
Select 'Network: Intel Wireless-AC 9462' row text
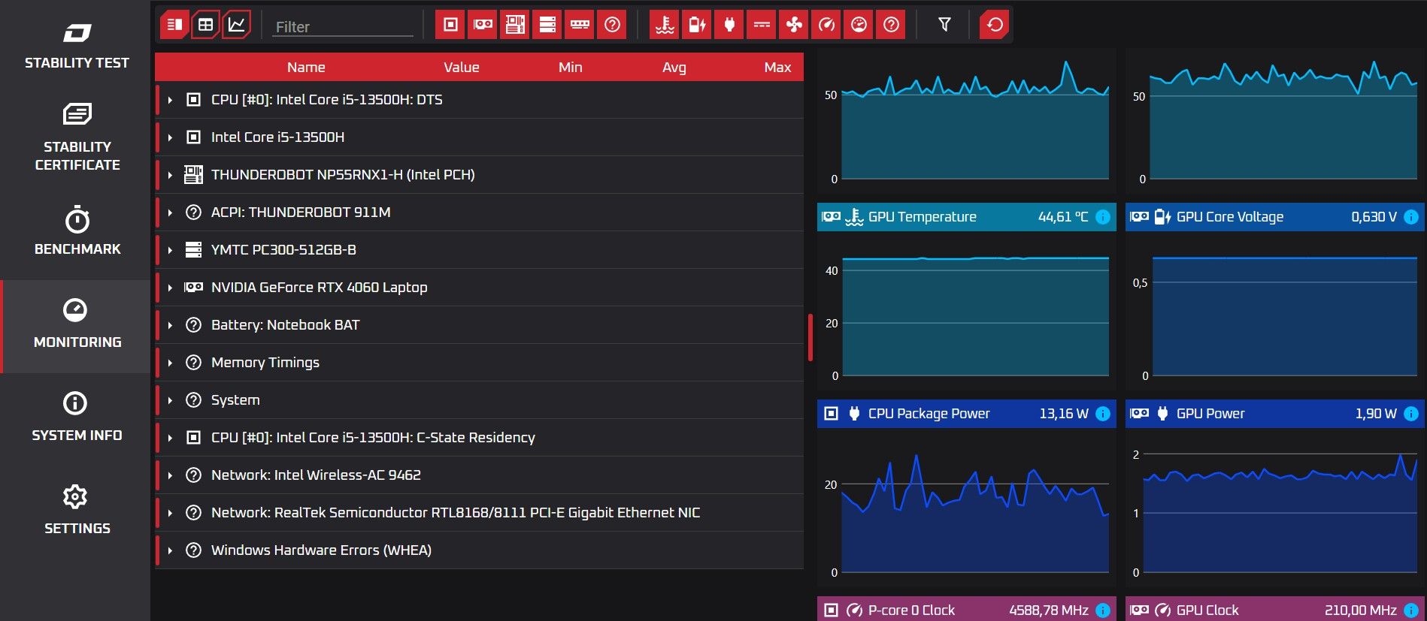(x=316, y=475)
